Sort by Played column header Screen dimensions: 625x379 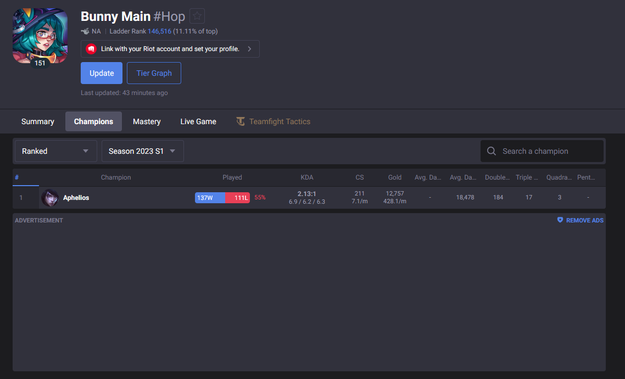point(232,177)
